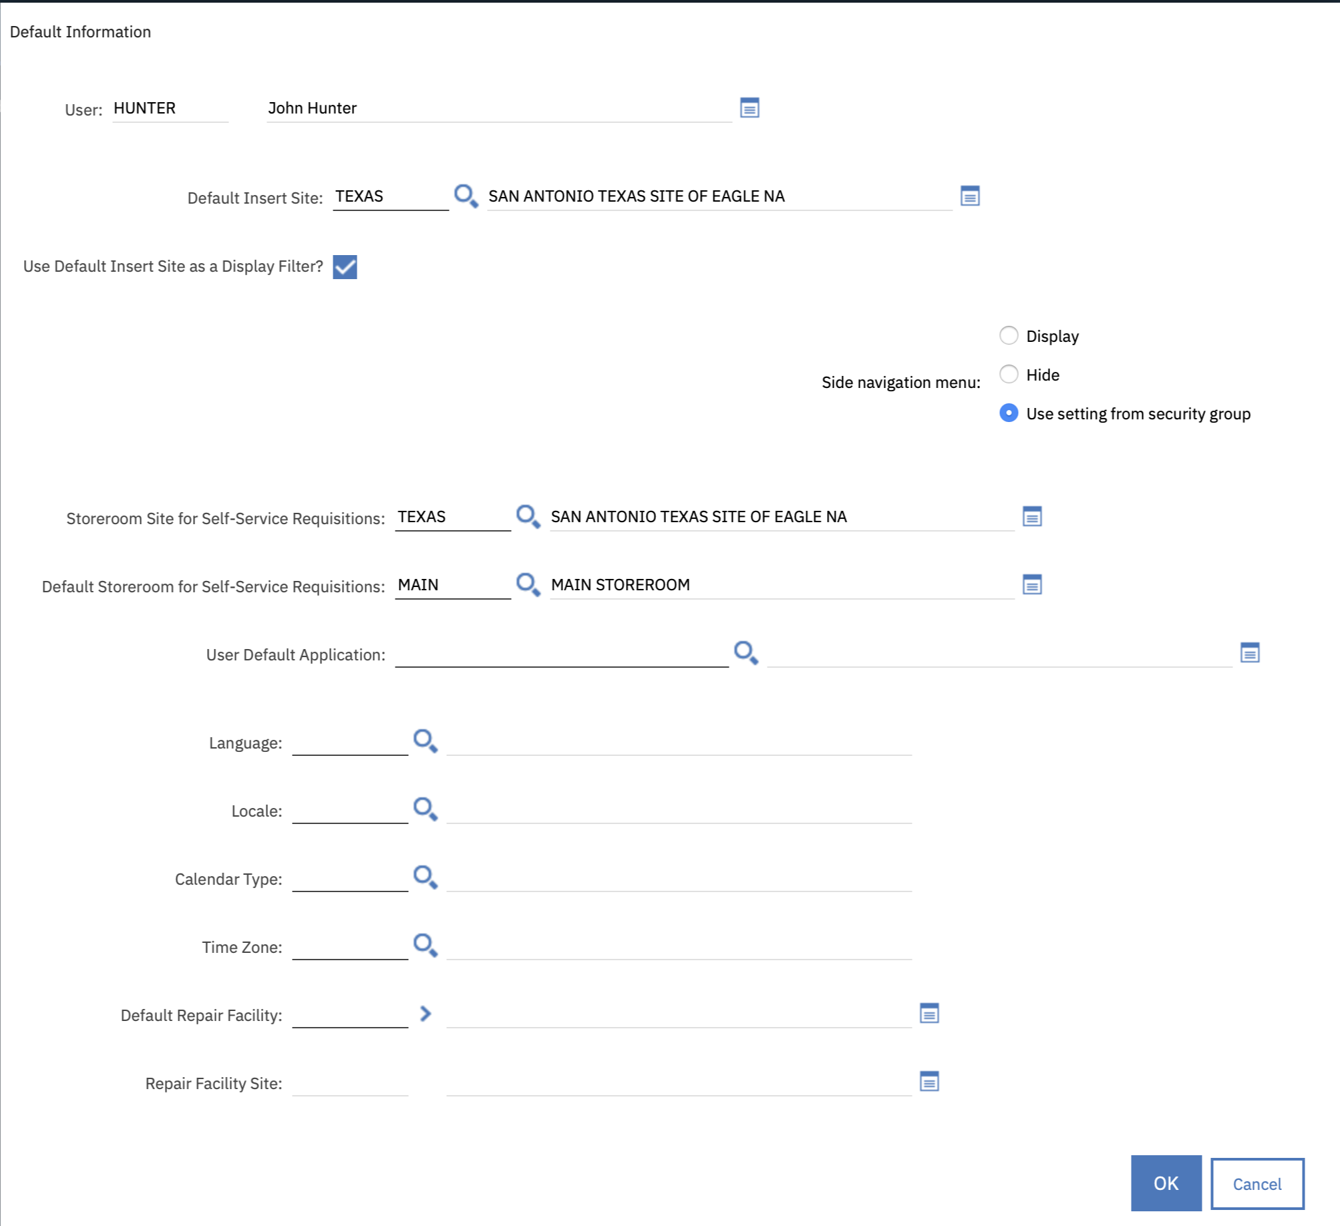
Task: Open the Select Value lookup for Storeroom Site
Action: click(528, 516)
